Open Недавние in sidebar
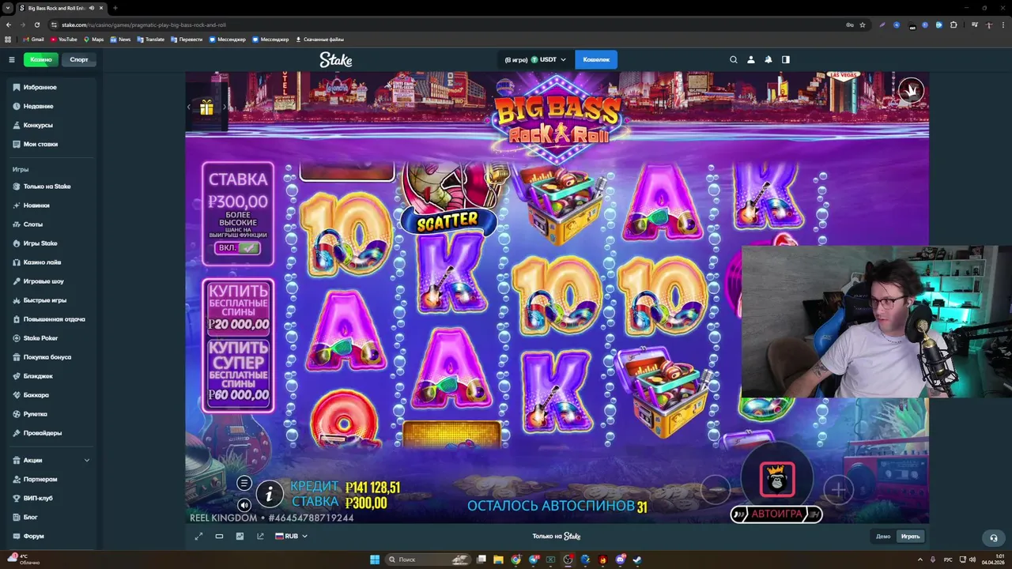 (x=38, y=106)
